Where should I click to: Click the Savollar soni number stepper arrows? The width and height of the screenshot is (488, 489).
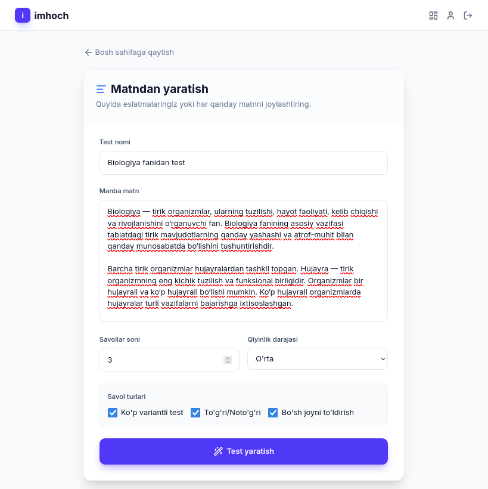pyautogui.click(x=227, y=360)
